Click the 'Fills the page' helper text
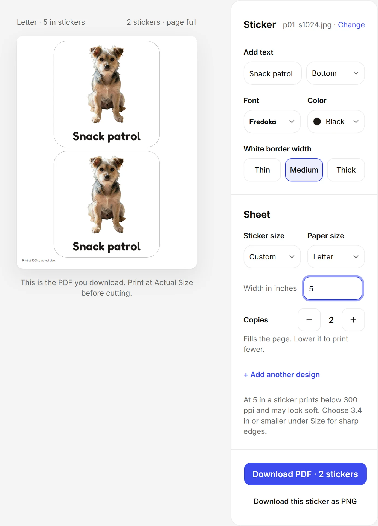Screen dimensions: 378x526 296,344
